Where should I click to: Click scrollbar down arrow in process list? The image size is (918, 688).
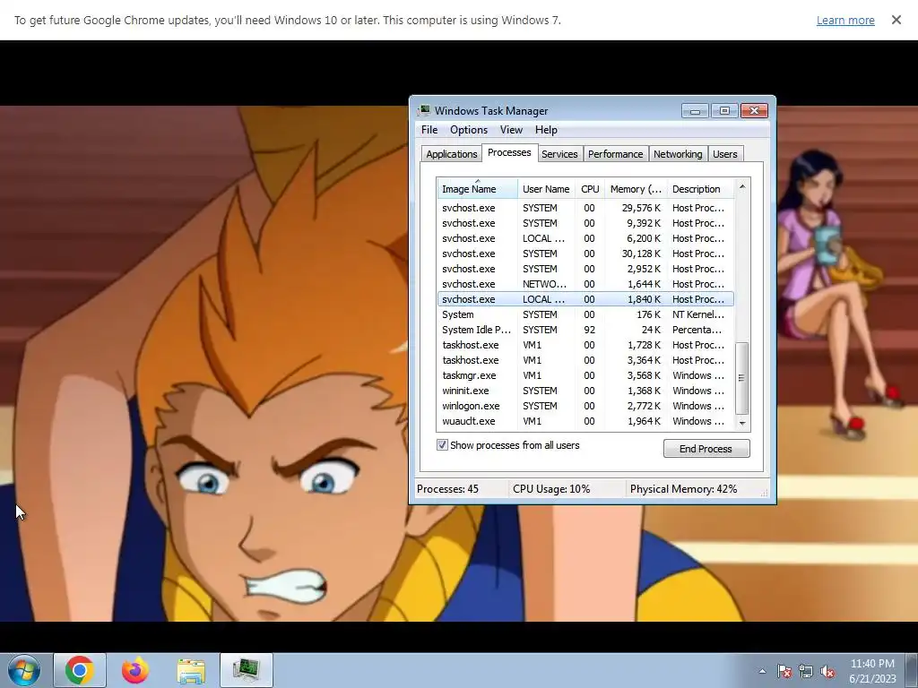pyautogui.click(x=742, y=423)
